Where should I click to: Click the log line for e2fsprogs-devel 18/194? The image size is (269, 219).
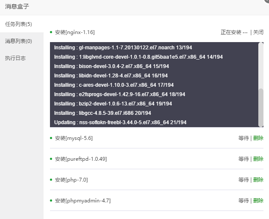click(x=120, y=94)
